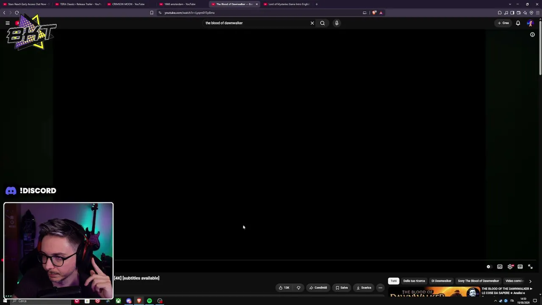Show more filter chips with right arrow
The height and width of the screenshot is (305, 542).
tap(530, 281)
